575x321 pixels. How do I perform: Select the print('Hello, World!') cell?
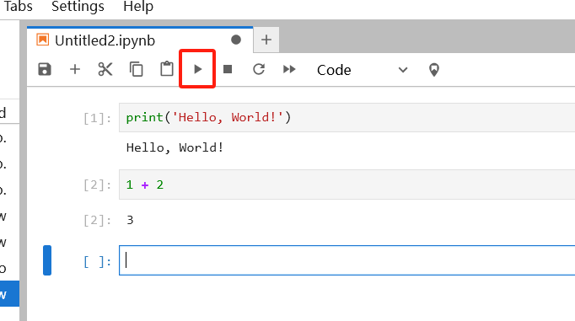(347, 118)
